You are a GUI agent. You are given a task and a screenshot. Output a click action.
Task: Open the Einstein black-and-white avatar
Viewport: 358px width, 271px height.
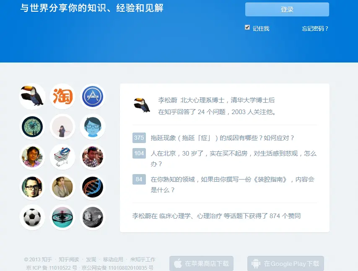point(93,217)
